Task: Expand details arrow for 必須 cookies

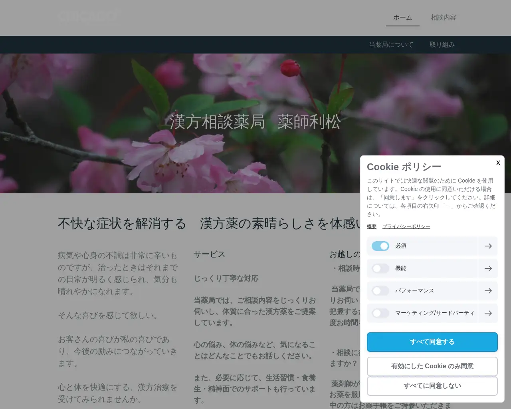Action: coord(488,246)
